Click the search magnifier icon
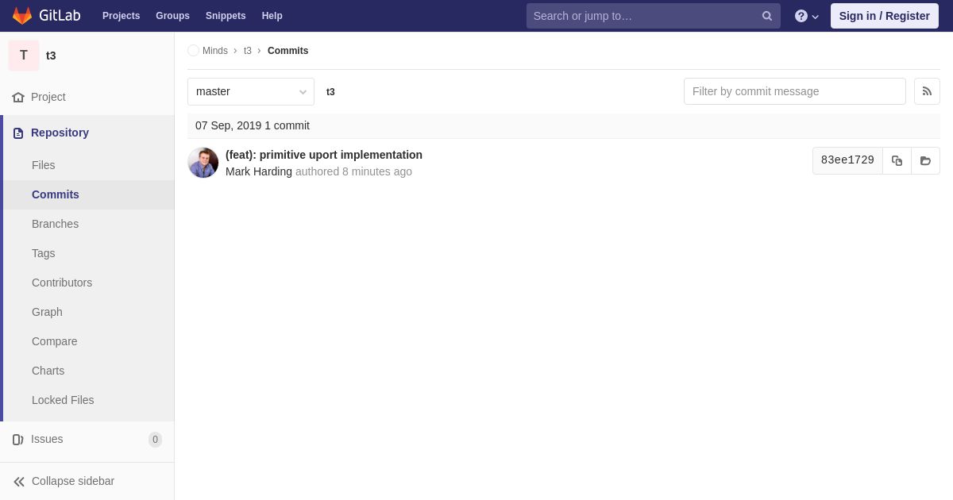Viewport: 953px width, 500px height. point(766,16)
